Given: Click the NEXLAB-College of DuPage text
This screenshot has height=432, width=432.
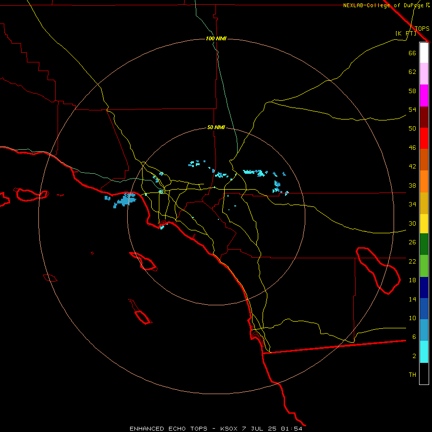Looking at the screenshot, I should (384, 5).
